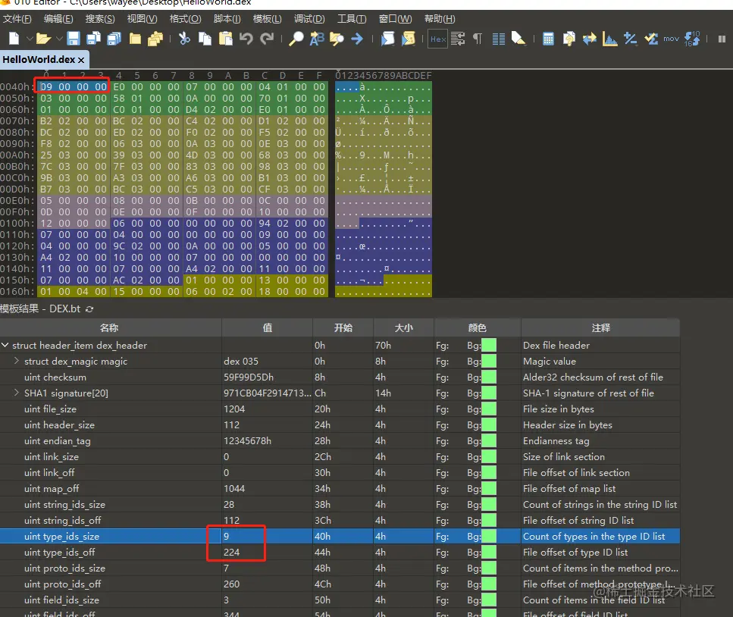Undo the last edit
Viewport: 733px width, 617px height.
coord(246,39)
